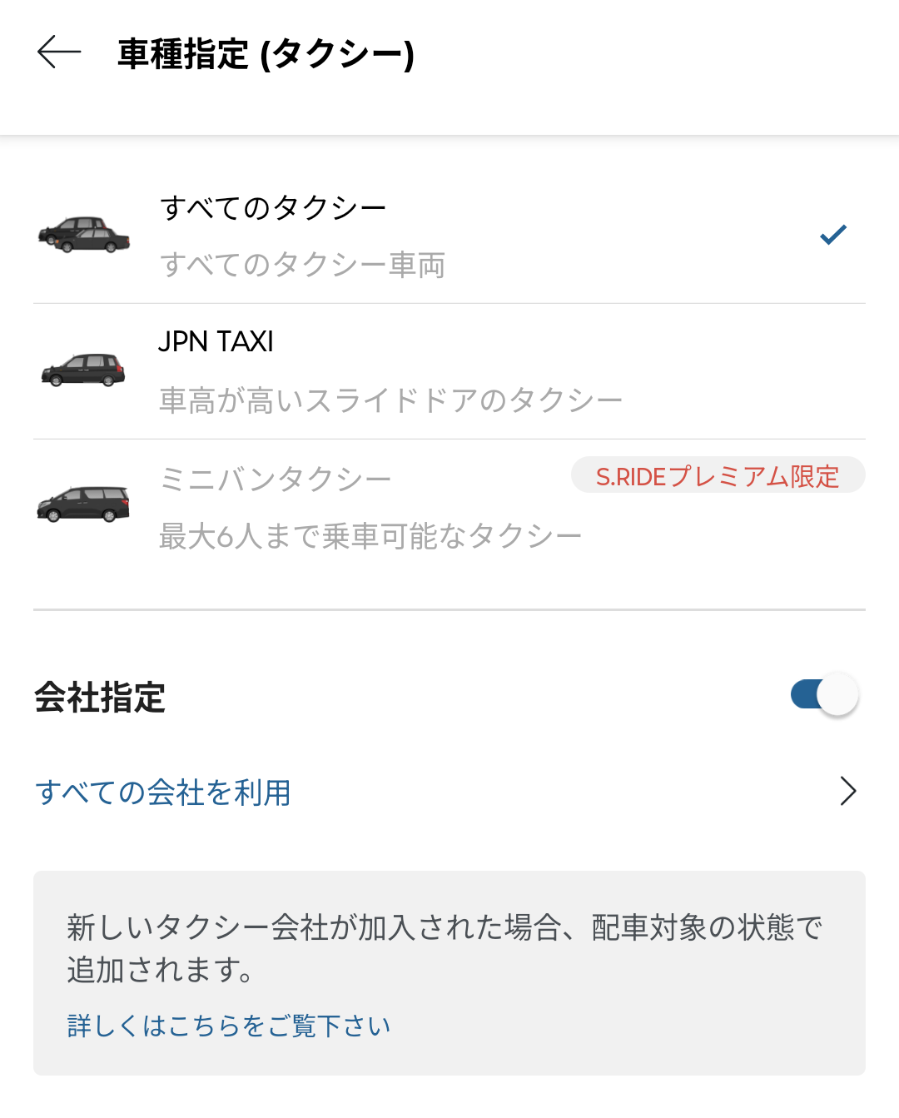Tap the 車高が高いスライドドアのタクシー description
Viewport: 899px width, 1118px height.
click(391, 400)
